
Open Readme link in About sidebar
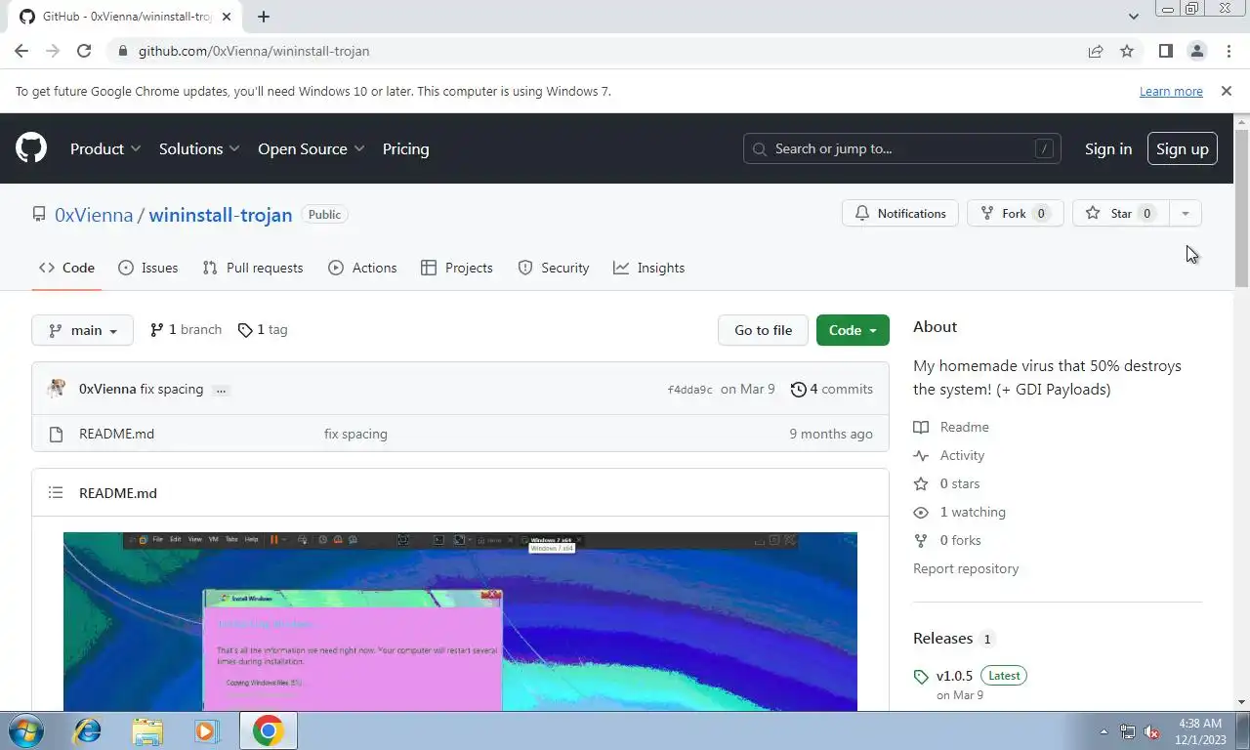(x=951, y=427)
